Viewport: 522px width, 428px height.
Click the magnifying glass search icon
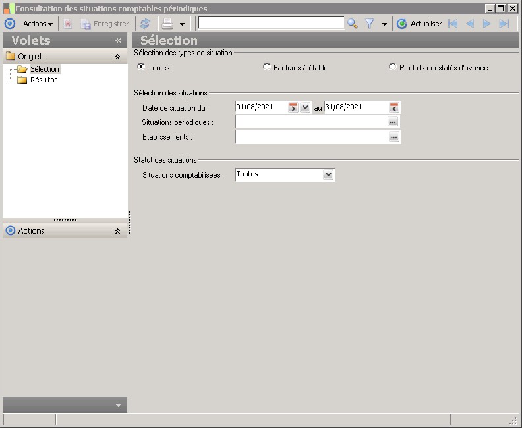coord(352,24)
